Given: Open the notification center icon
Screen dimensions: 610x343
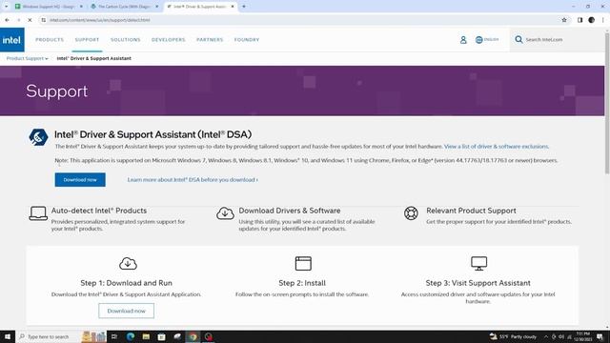Looking at the screenshot, I should (600, 336).
